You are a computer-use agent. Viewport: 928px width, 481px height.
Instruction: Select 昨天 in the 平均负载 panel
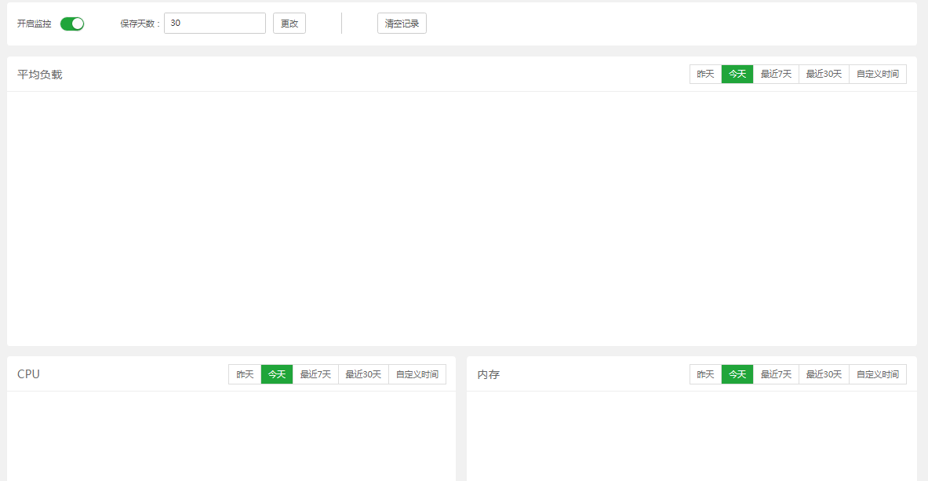pos(704,74)
